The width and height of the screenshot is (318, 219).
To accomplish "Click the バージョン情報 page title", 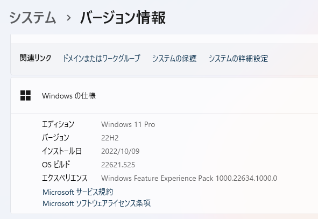I will click(123, 17).
